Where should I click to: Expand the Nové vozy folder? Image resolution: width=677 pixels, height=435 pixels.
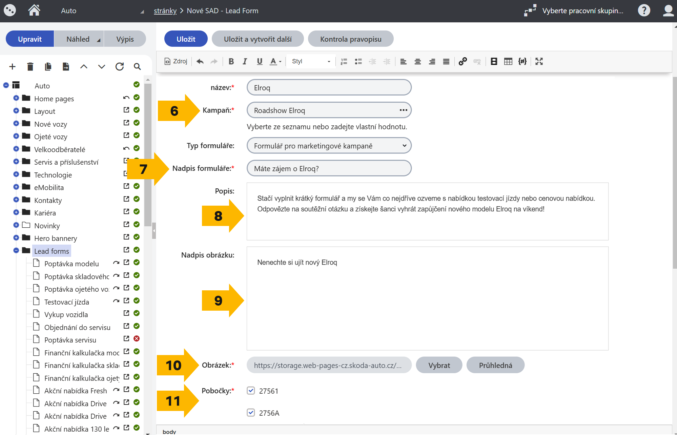coord(16,123)
